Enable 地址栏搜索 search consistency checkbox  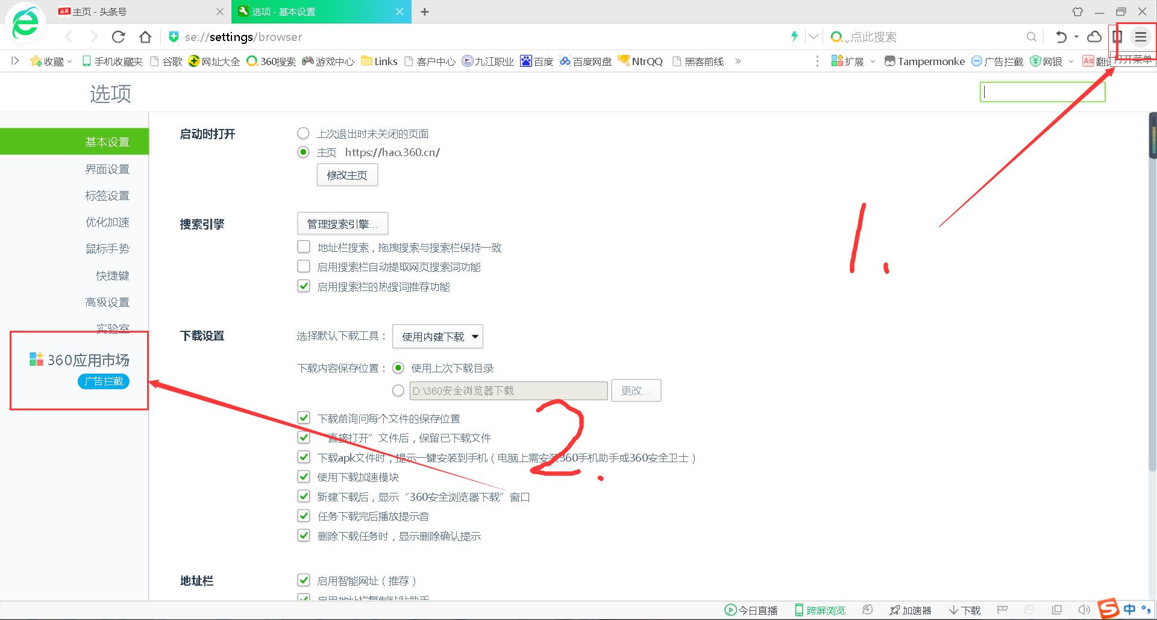point(304,246)
